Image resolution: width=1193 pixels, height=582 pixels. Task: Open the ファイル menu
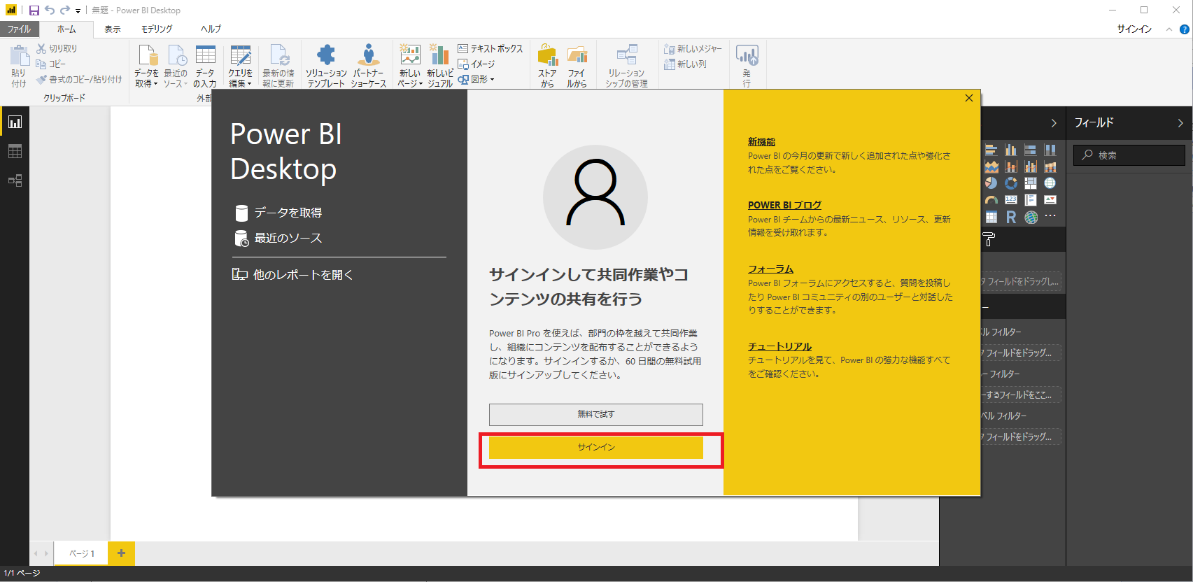click(20, 29)
